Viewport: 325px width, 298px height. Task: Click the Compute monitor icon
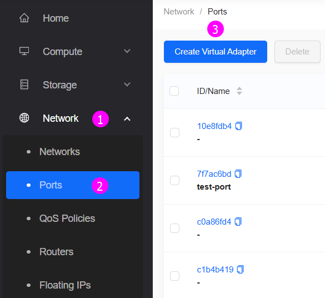24,51
